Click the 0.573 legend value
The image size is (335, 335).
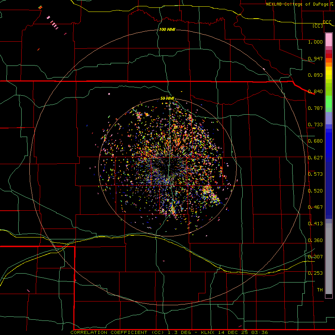(315, 174)
